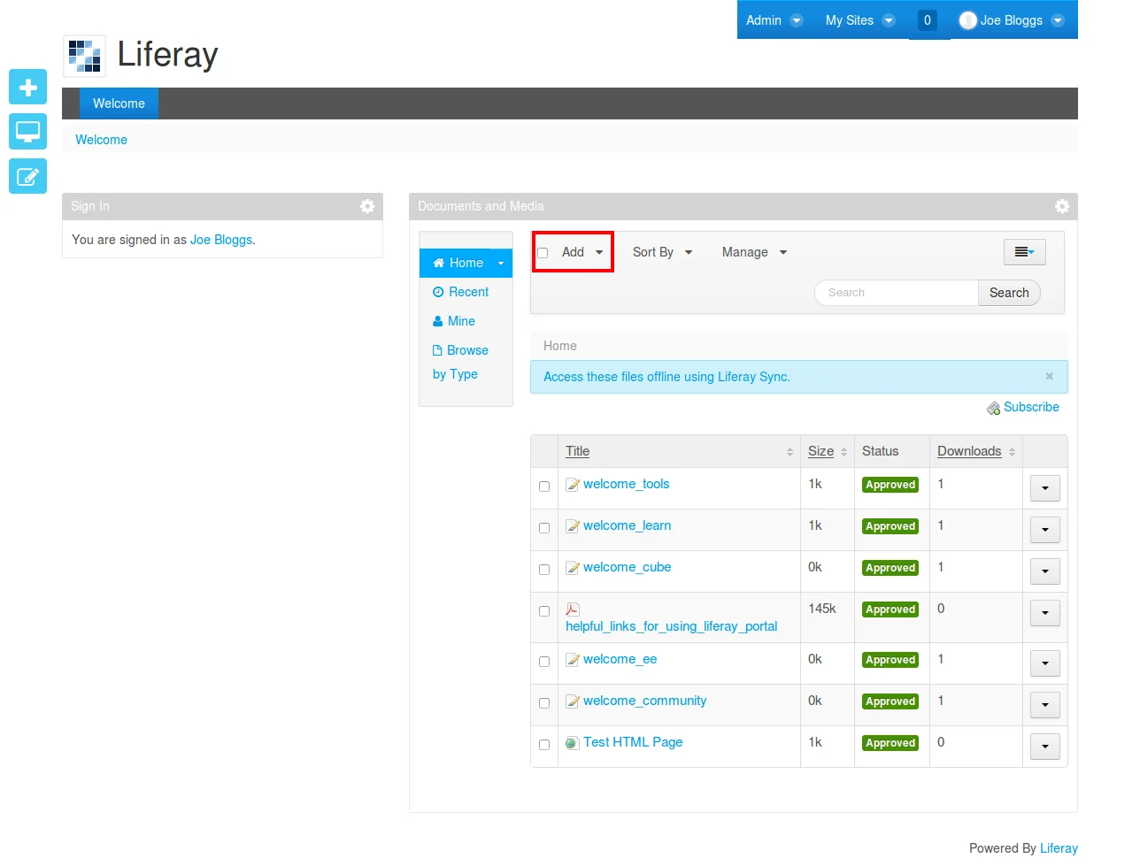Open the Joe Bloggs user menu

coord(1012,20)
